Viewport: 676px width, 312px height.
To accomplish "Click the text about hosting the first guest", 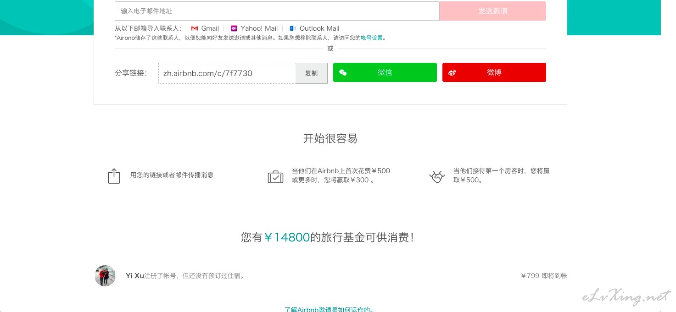I will (502, 175).
